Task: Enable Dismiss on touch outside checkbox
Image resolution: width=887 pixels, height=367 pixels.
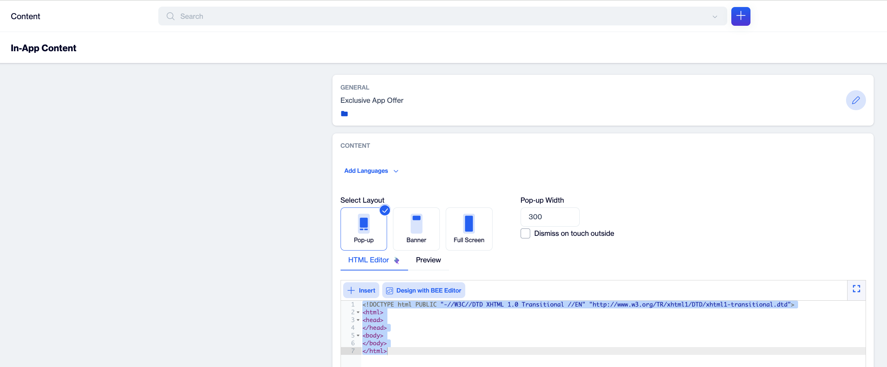Action: point(525,234)
